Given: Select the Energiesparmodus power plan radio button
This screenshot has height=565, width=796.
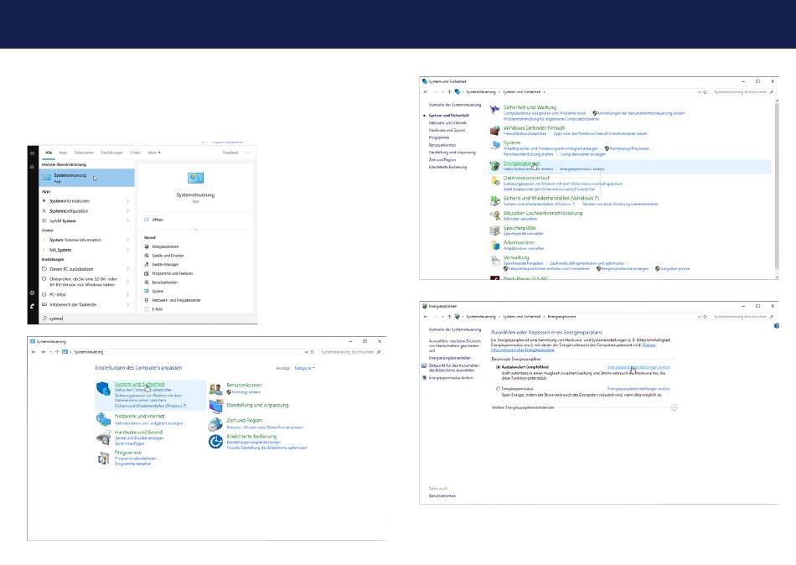Looking at the screenshot, I should pos(498,389).
